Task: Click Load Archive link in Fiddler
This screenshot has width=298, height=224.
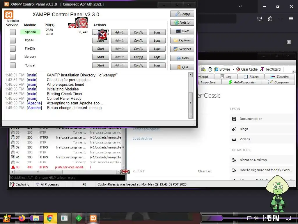Action: pyautogui.click(x=142, y=139)
